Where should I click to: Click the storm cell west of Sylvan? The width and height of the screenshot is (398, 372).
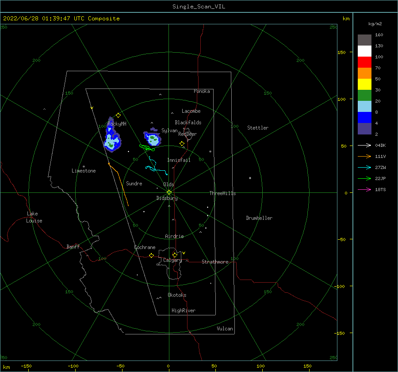pos(153,138)
